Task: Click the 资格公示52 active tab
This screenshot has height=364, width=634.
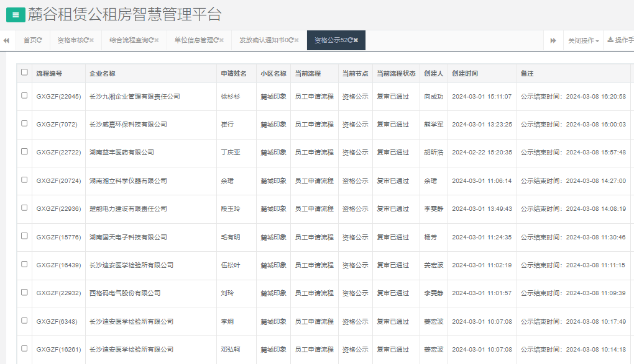Action: tap(333, 40)
